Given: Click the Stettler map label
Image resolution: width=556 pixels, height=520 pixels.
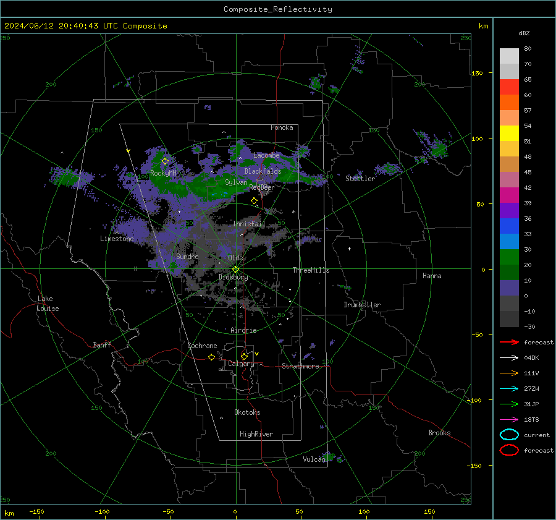Looking at the screenshot, I should pyautogui.click(x=360, y=179).
